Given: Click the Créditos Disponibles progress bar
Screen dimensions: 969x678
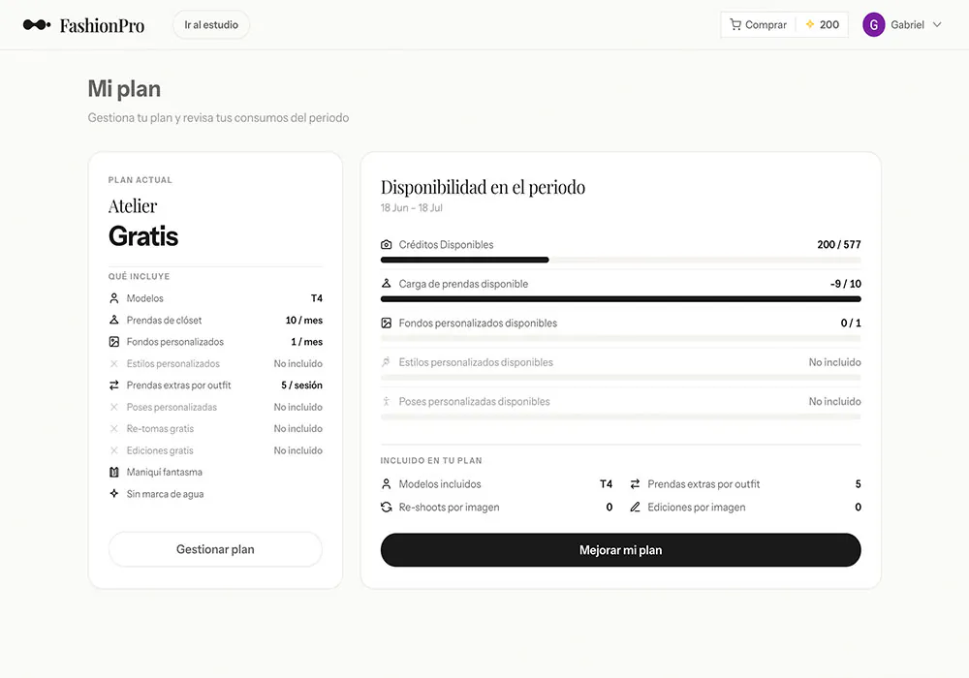Looking at the screenshot, I should click(620, 260).
